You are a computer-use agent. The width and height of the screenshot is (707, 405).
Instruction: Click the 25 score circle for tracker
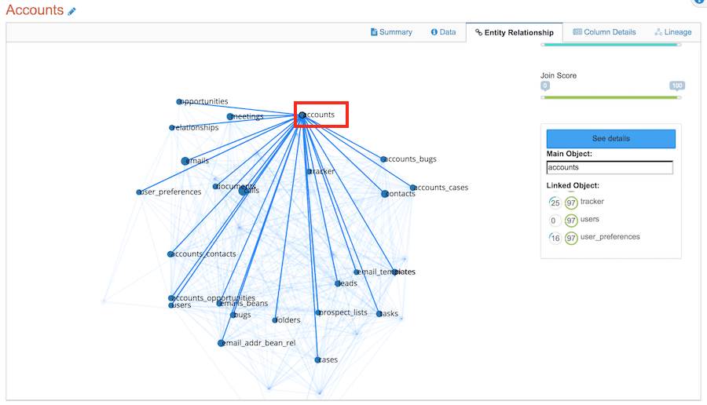pyautogui.click(x=555, y=202)
